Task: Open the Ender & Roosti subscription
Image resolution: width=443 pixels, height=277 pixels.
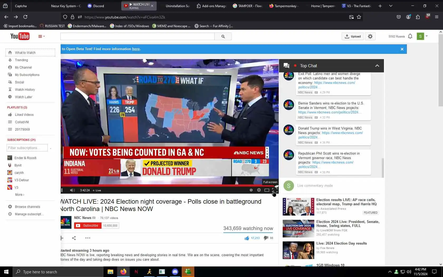Action: point(25,158)
